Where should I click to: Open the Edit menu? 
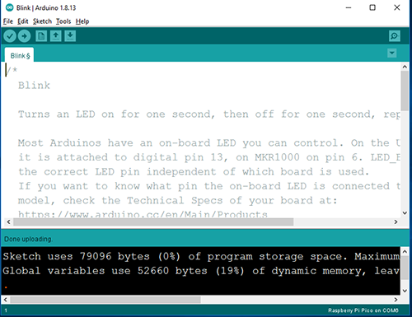[23, 21]
